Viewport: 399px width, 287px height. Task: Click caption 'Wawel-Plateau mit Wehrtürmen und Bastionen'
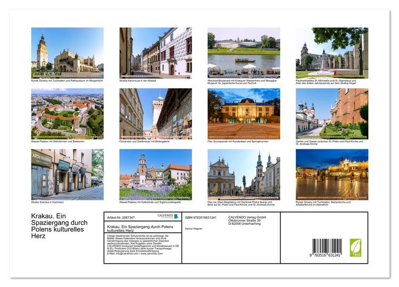[58, 141]
